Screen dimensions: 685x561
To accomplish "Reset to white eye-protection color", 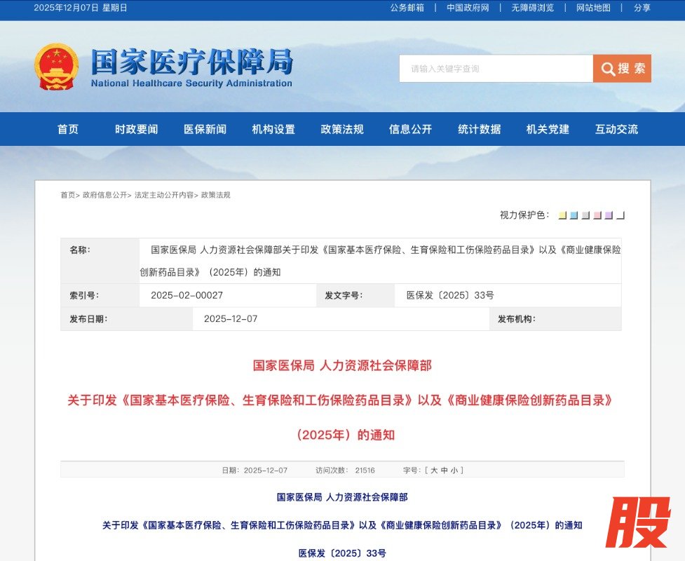I will [x=620, y=215].
